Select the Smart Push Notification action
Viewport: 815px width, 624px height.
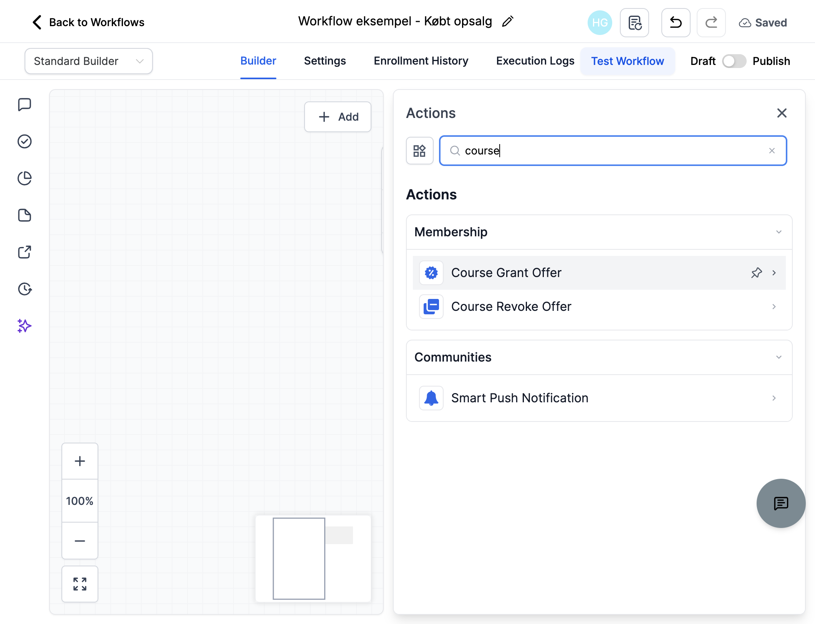click(x=599, y=398)
